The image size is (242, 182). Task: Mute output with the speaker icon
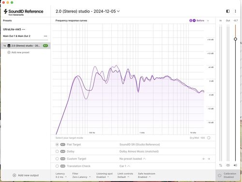(235, 165)
